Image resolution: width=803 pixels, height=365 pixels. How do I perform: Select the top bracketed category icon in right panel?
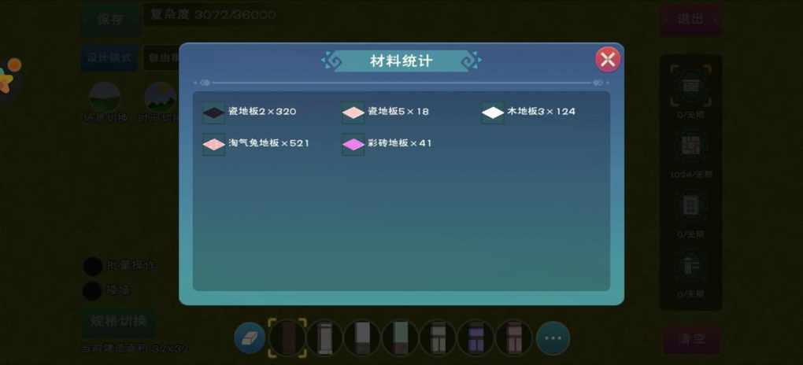pos(691,86)
